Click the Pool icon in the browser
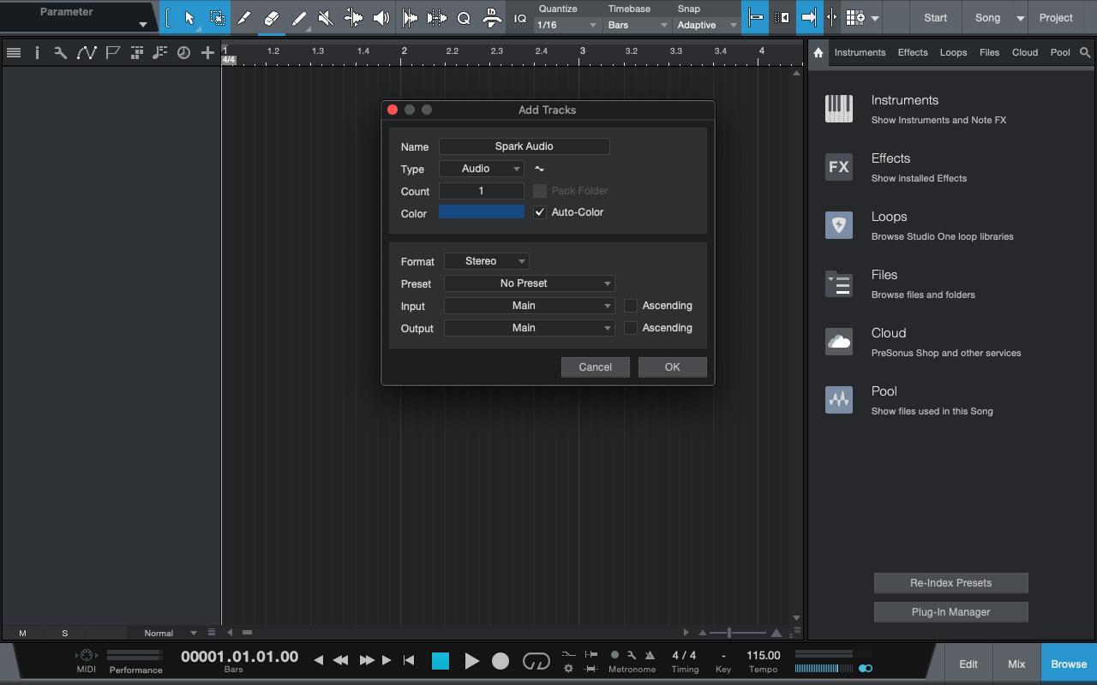Image resolution: width=1097 pixels, height=685 pixels. [839, 400]
